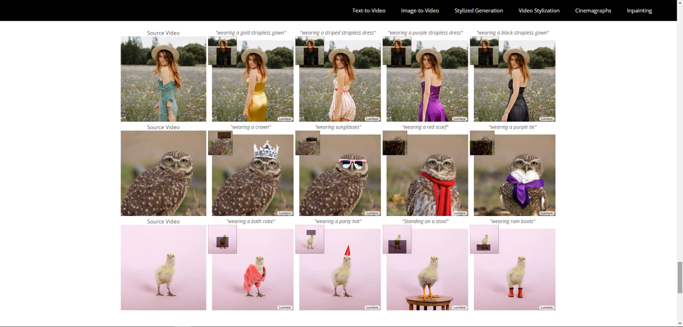Click the page vertical scrollbar thumb
The width and height of the screenshot is (683, 327).
click(x=680, y=277)
